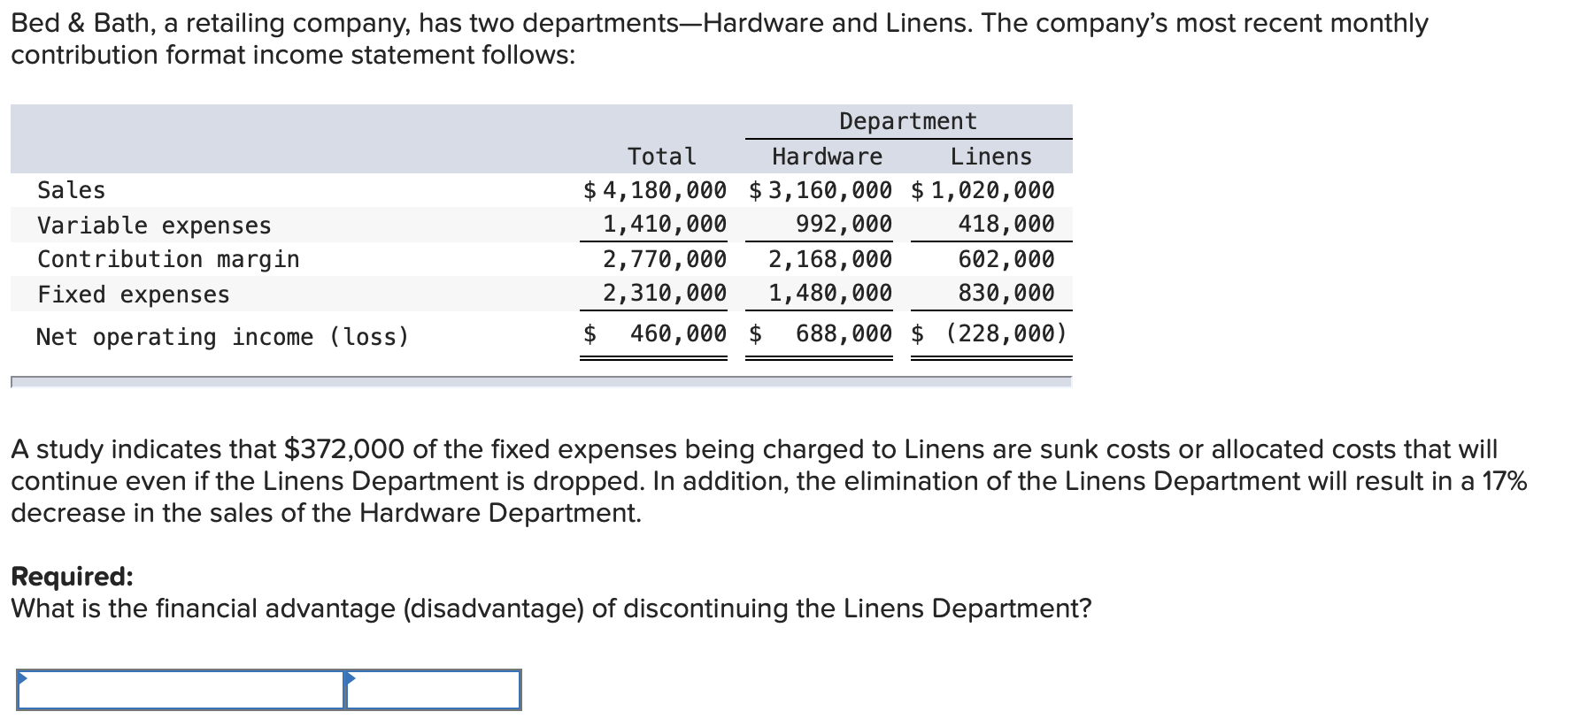Click the Total column header

[x=662, y=157]
